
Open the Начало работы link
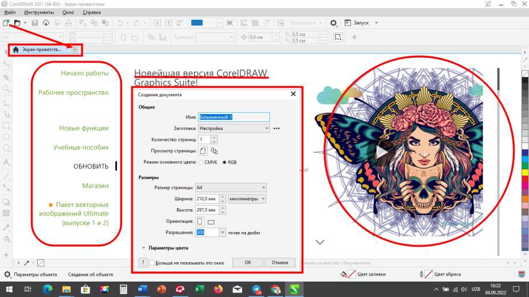point(84,73)
